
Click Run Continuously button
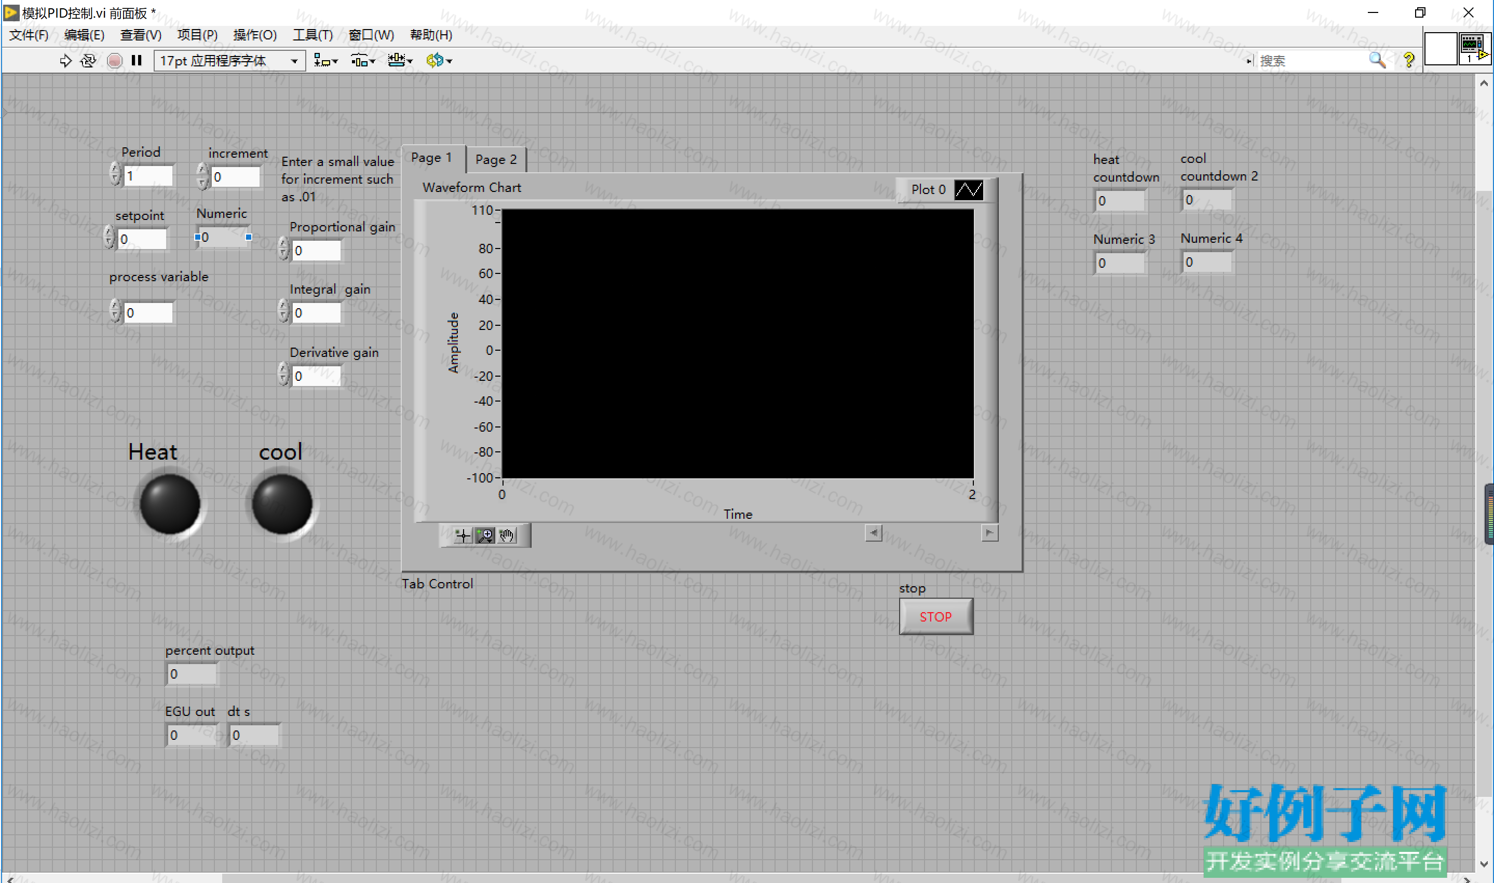pos(88,61)
